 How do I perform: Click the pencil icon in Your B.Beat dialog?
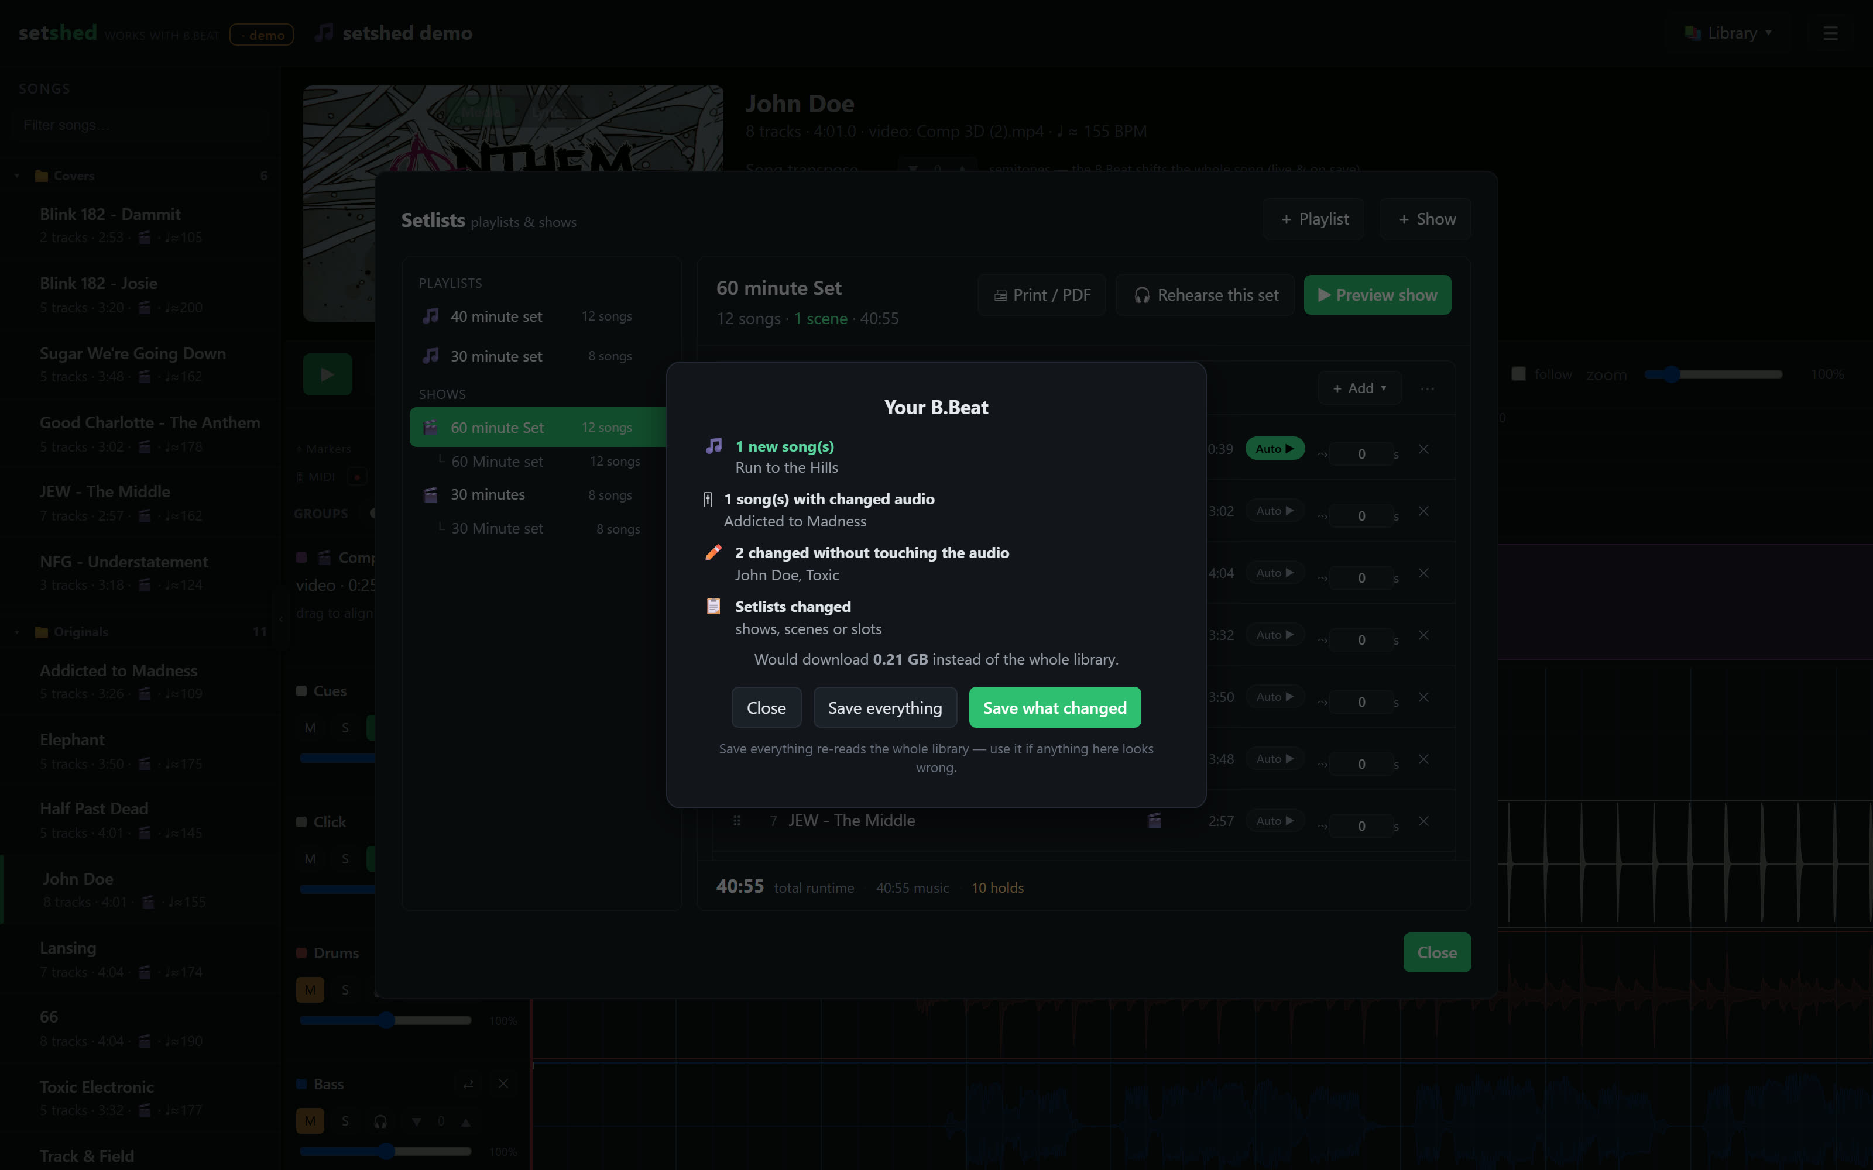(x=713, y=552)
